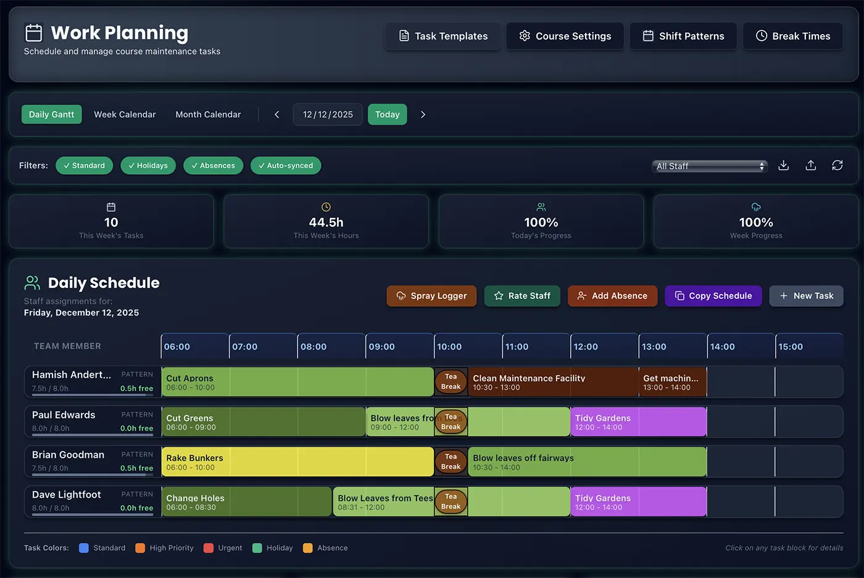Image resolution: width=864 pixels, height=578 pixels.
Task: Open the All Staff dropdown
Action: 710,166
